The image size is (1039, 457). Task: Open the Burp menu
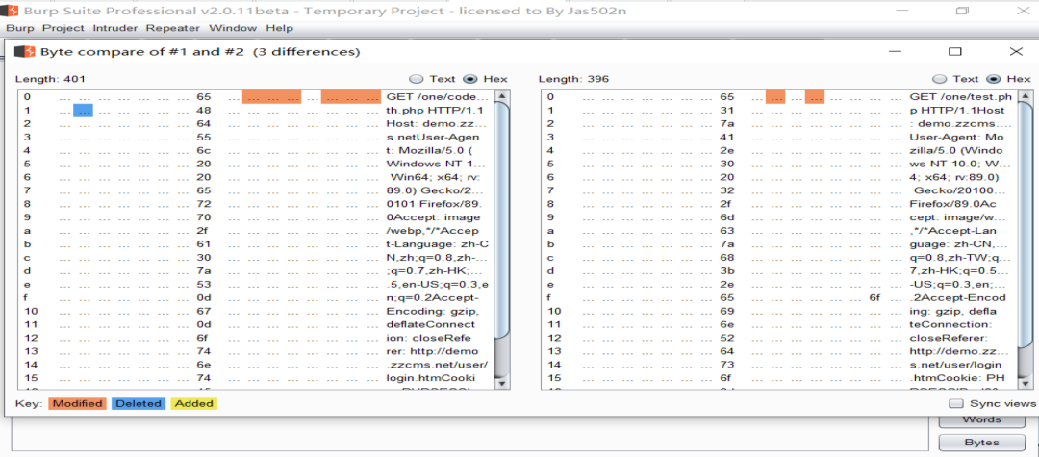coord(20,28)
